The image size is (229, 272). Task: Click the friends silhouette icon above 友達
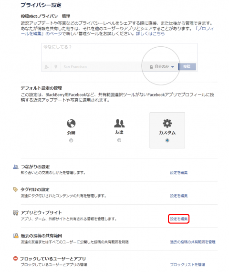pyautogui.click(x=119, y=123)
